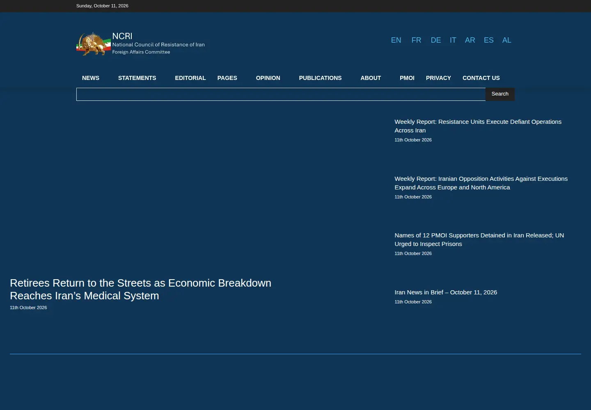Go to the EDITORIAL section
Image resolution: width=591 pixels, height=410 pixels.
(x=190, y=78)
